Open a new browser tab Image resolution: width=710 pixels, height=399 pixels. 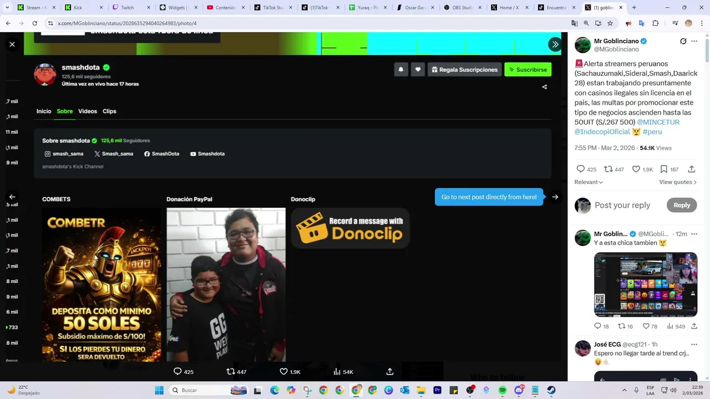tap(634, 8)
